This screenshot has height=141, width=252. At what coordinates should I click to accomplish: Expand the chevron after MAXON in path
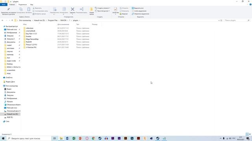(68, 20)
